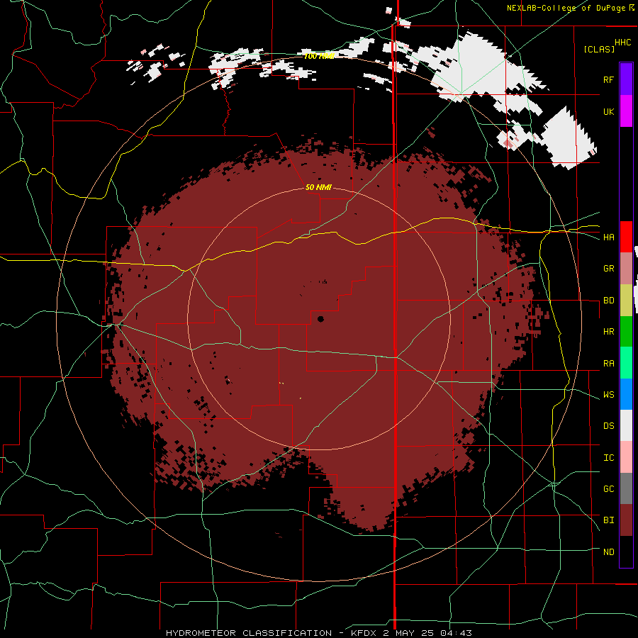Click the purple RF legend color swatch

pos(626,79)
